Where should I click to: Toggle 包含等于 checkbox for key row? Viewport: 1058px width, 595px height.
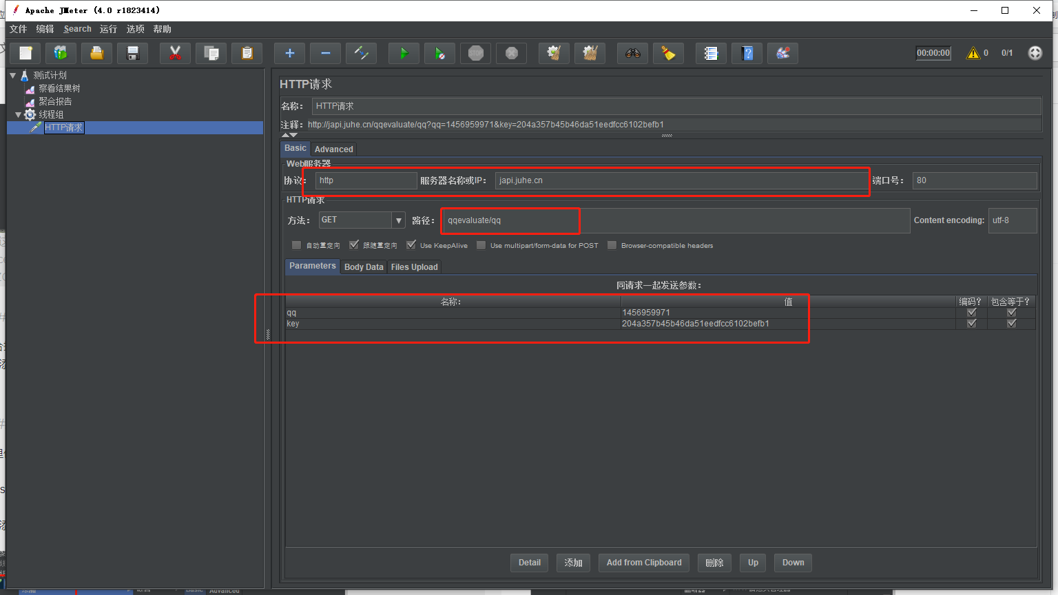tap(1012, 324)
